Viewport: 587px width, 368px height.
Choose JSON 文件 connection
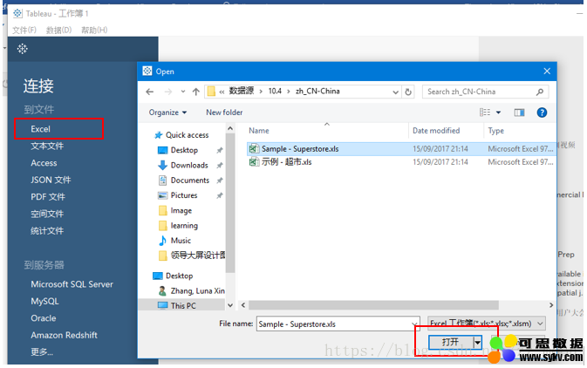coord(51,180)
